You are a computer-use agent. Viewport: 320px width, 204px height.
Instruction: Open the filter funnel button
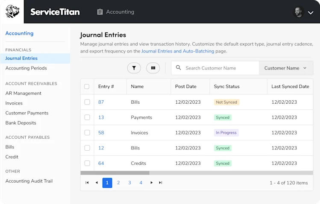point(134,68)
